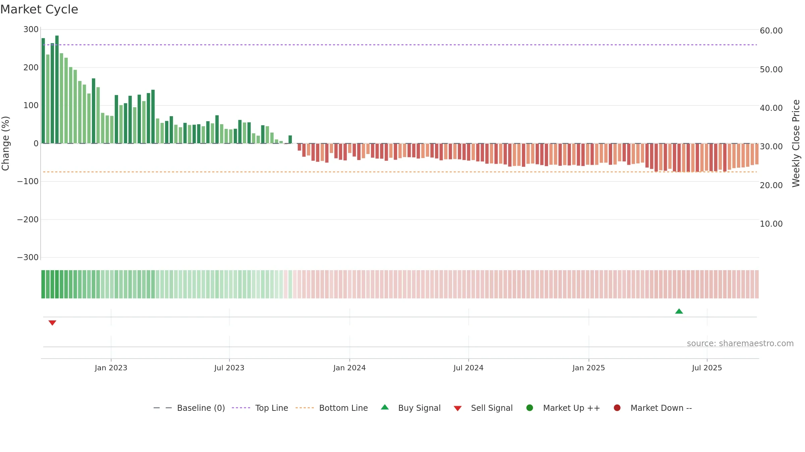Click the Jul 2024 axis label

click(469, 368)
